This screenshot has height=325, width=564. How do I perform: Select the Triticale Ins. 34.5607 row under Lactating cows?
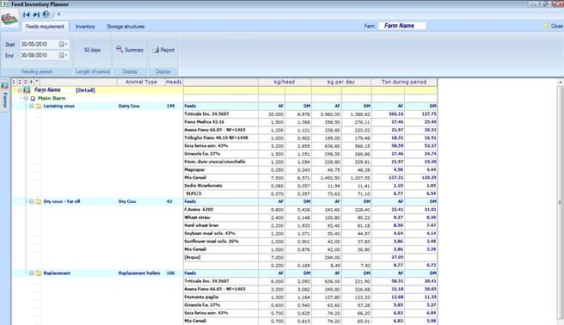point(310,114)
